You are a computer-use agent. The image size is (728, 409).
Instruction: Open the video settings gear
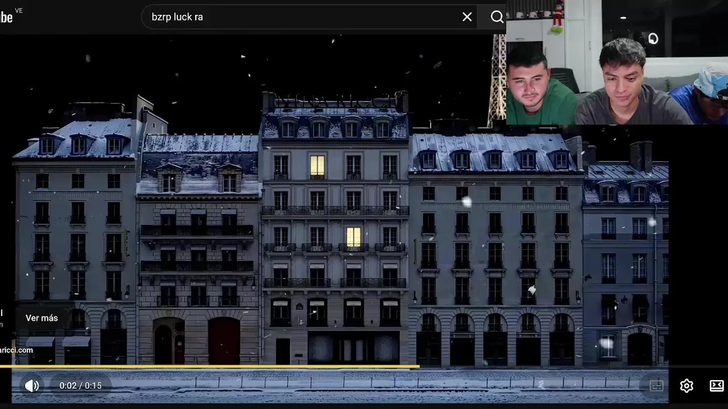[686, 386]
